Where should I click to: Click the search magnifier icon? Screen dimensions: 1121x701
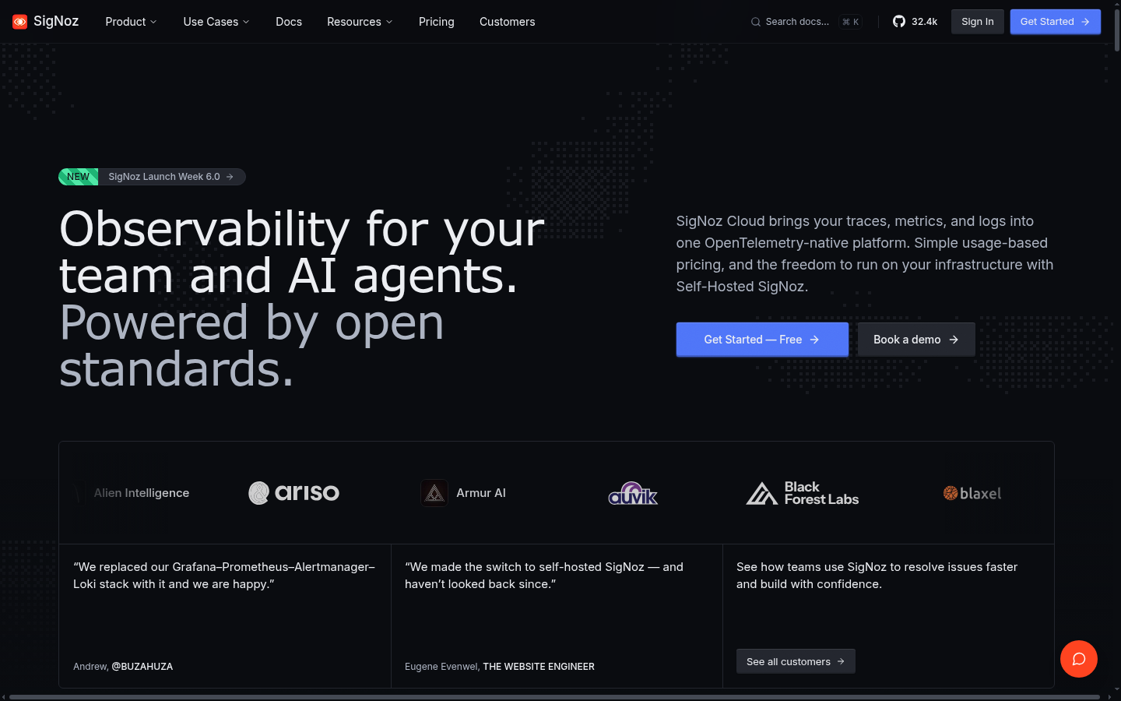point(755,22)
